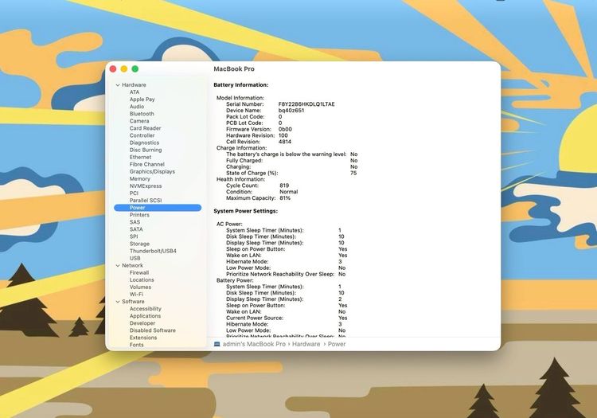597x418 pixels.
Task: Select Memory in the sidebar
Action: [139, 179]
